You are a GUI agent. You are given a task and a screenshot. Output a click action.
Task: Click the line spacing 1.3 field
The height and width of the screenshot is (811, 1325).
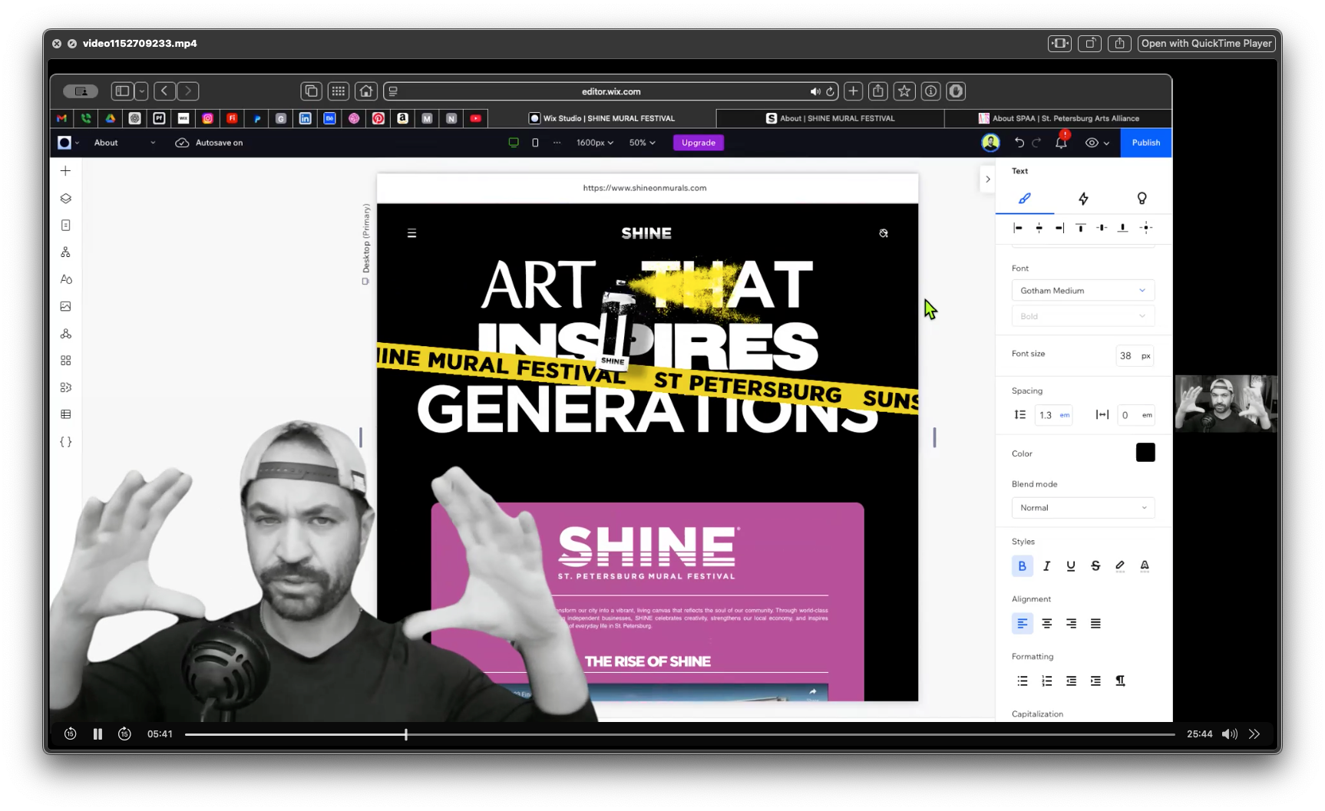(x=1053, y=415)
